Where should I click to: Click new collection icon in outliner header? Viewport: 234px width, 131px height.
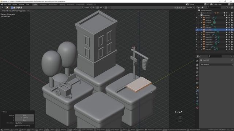232,7
